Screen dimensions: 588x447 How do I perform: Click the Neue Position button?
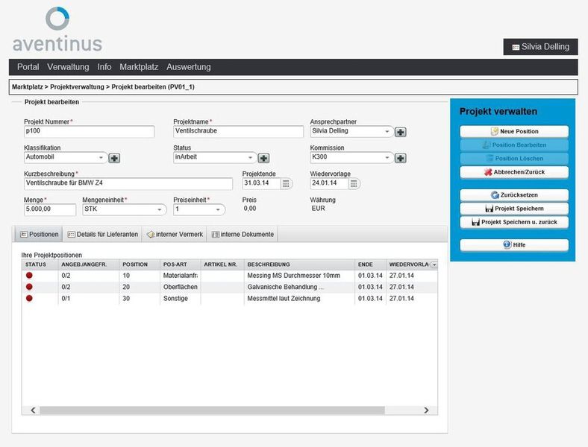coord(513,132)
